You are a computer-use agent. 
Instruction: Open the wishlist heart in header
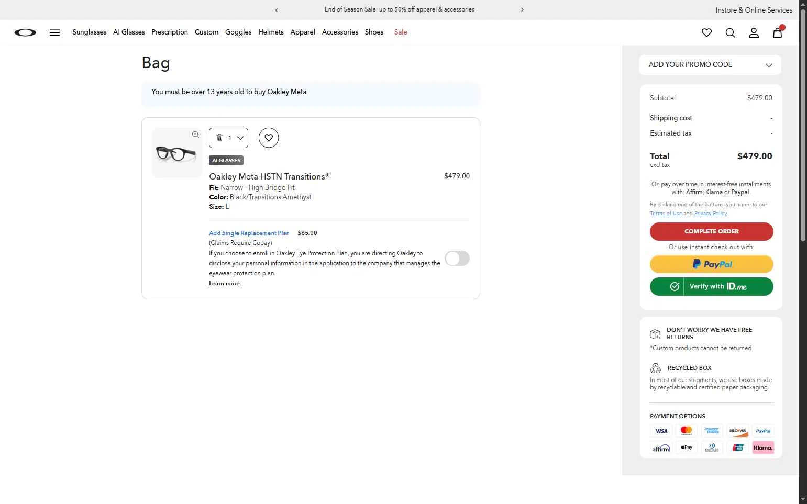[x=706, y=32]
